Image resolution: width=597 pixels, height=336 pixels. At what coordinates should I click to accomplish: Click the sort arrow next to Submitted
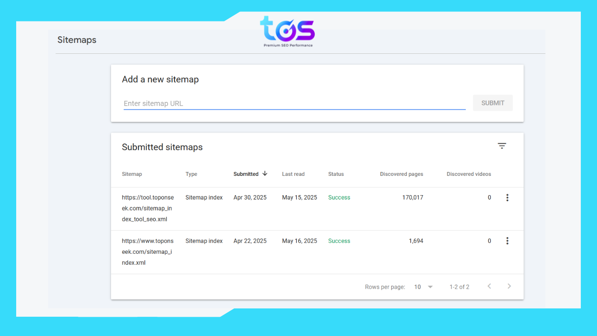[x=265, y=174]
